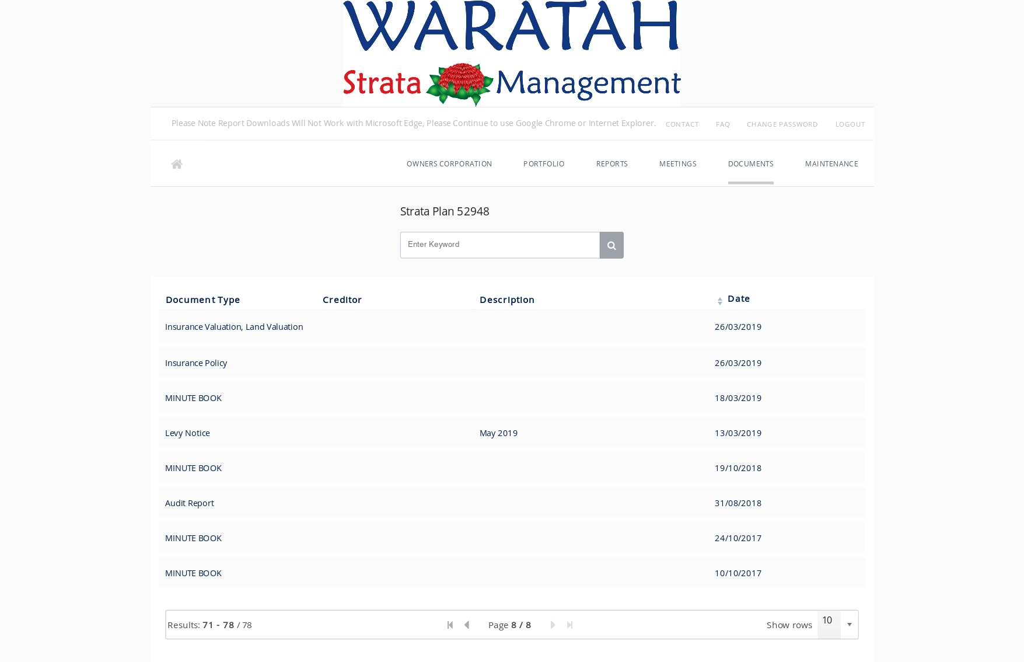Jump to first page of results
The image size is (1024, 662).
[x=450, y=625]
